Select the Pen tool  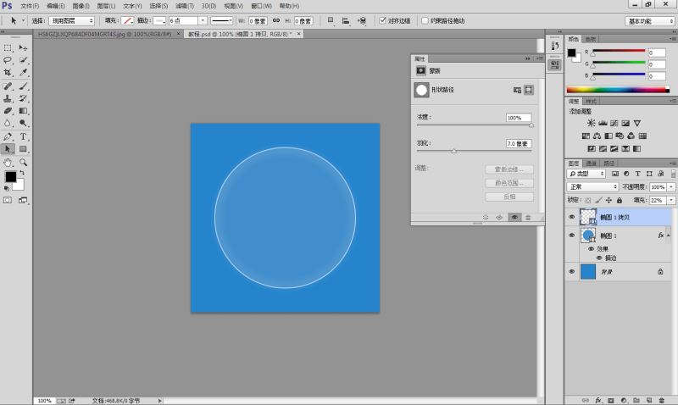pyautogui.click(x=8, y=136)
